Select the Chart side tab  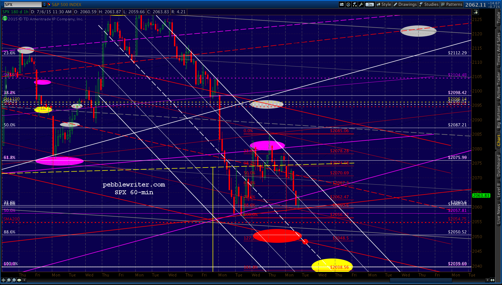(498, 140)
